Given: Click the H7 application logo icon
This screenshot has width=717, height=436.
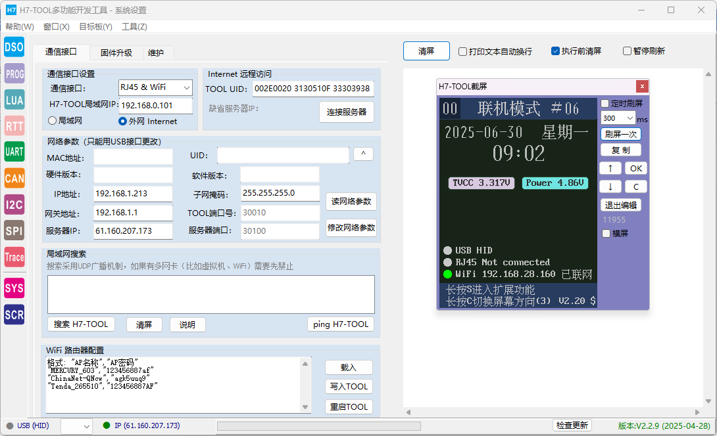Looking at the screenshot, I should click(11, 10).
